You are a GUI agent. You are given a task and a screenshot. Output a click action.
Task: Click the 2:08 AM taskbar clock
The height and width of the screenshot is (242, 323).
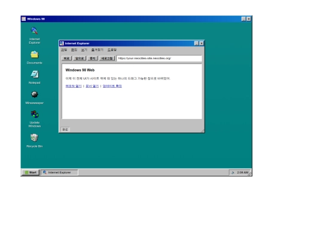click(x=243, y=173)
